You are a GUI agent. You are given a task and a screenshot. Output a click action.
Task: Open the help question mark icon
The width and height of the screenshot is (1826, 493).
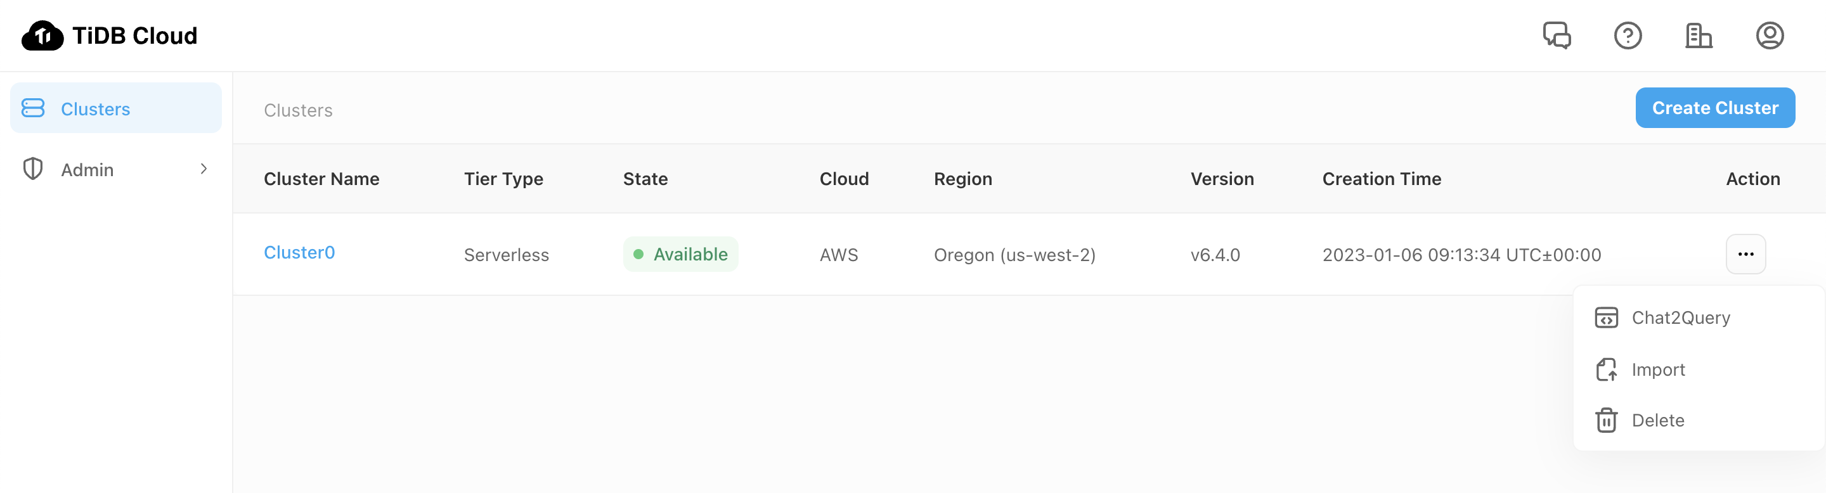[x=1628, y=35]
